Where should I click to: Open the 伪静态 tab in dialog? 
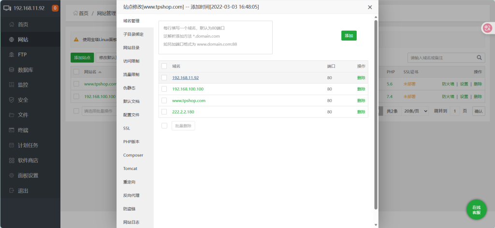click(129, 88)
